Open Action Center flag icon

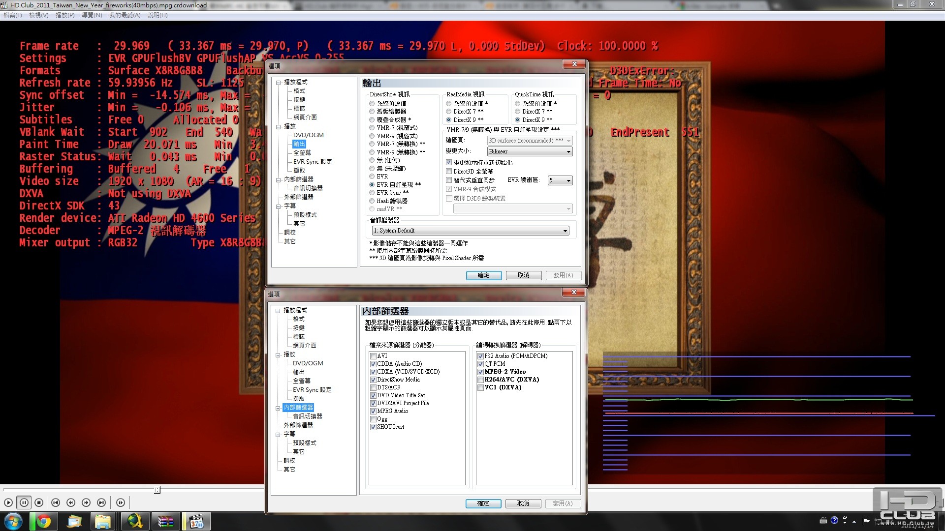pos(866,521)
